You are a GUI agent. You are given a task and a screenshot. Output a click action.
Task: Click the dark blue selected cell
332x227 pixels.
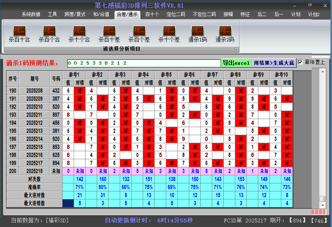(x=68, y=203)
